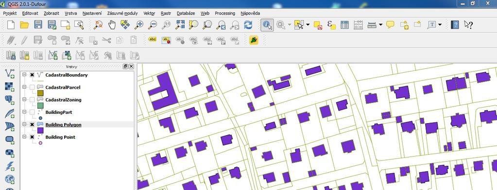Open the Processing menu

[225, 13]
